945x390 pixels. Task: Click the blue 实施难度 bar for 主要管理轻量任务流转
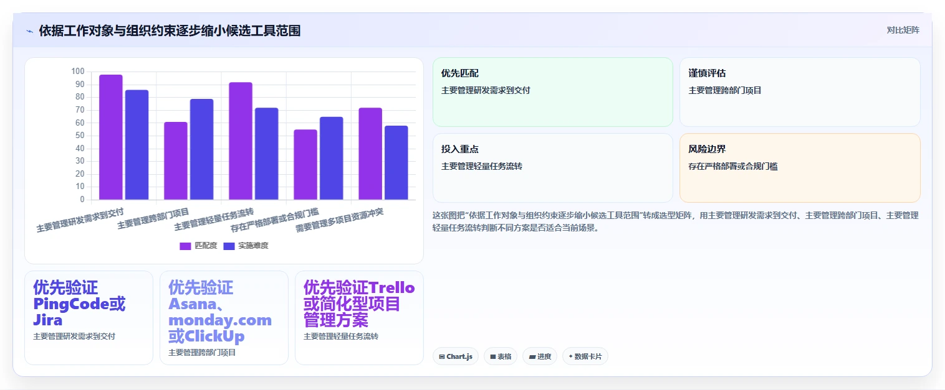point(267,154)
